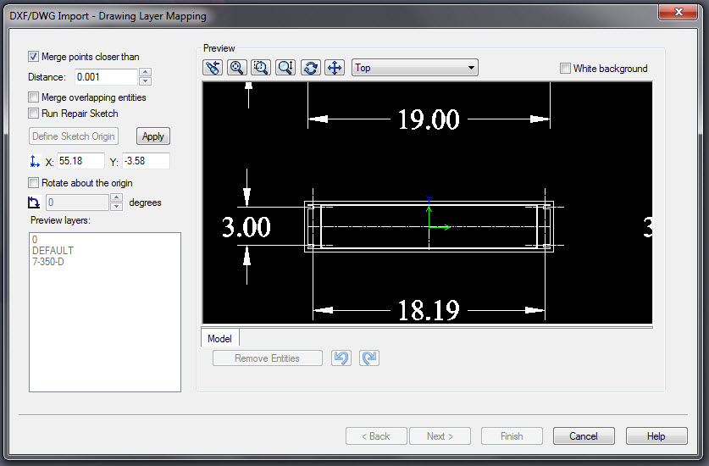
Task: Increase the merge Distance with up arrow
Action: (x=145, y=73)
